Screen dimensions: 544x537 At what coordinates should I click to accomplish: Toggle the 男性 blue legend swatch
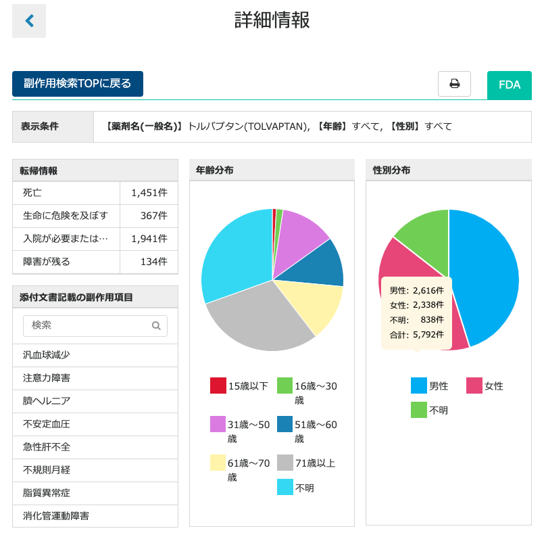419,386
